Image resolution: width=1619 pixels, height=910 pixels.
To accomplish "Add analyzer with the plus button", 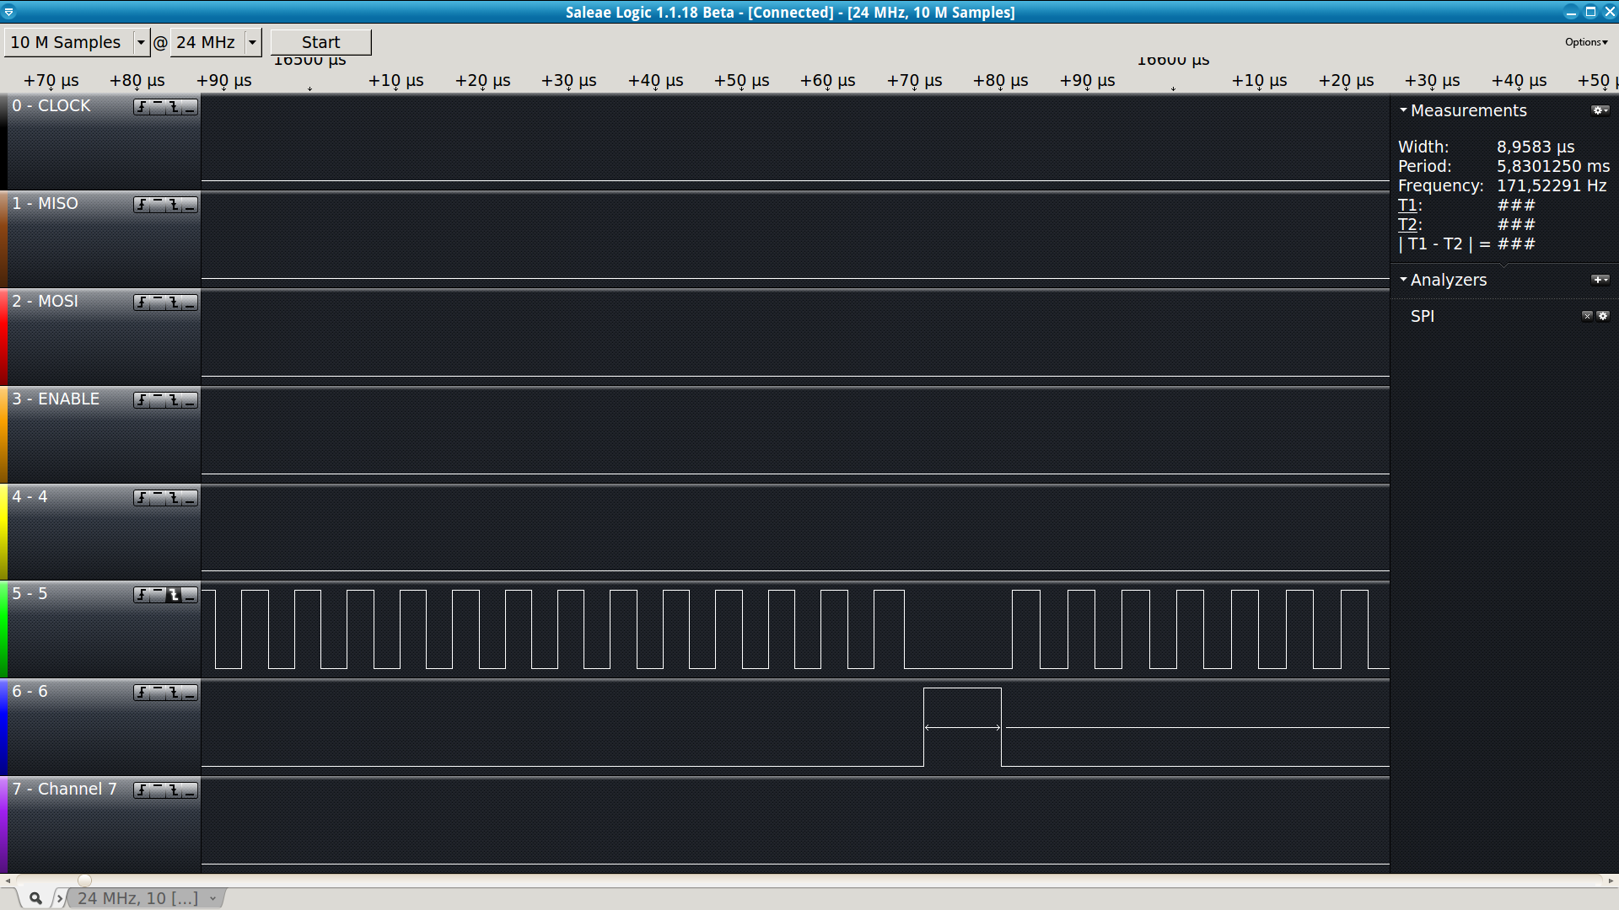I will (1599, 280).
